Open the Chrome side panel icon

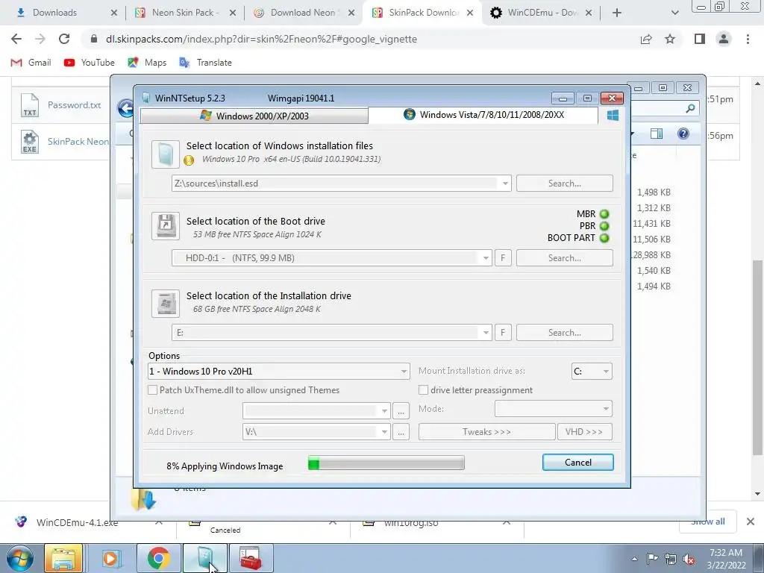(700, 39)
